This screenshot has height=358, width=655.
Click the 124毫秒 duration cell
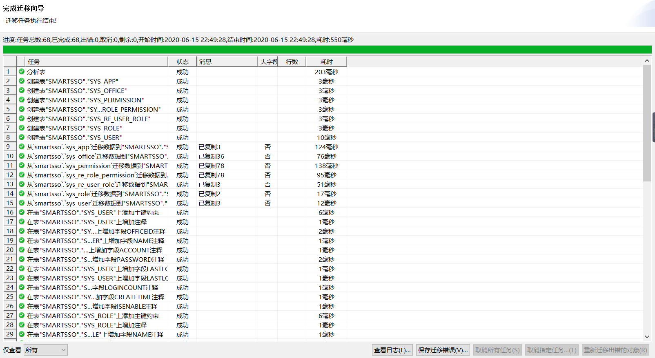326,147
